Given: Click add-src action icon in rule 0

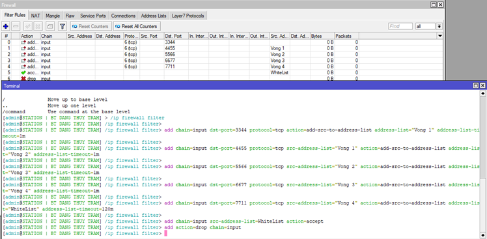Looking at the screenshot, I should 23,42.
